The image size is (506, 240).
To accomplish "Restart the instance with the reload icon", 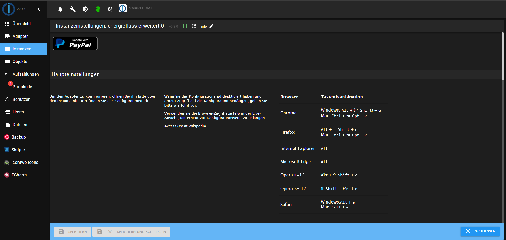I will click(194, 26).
